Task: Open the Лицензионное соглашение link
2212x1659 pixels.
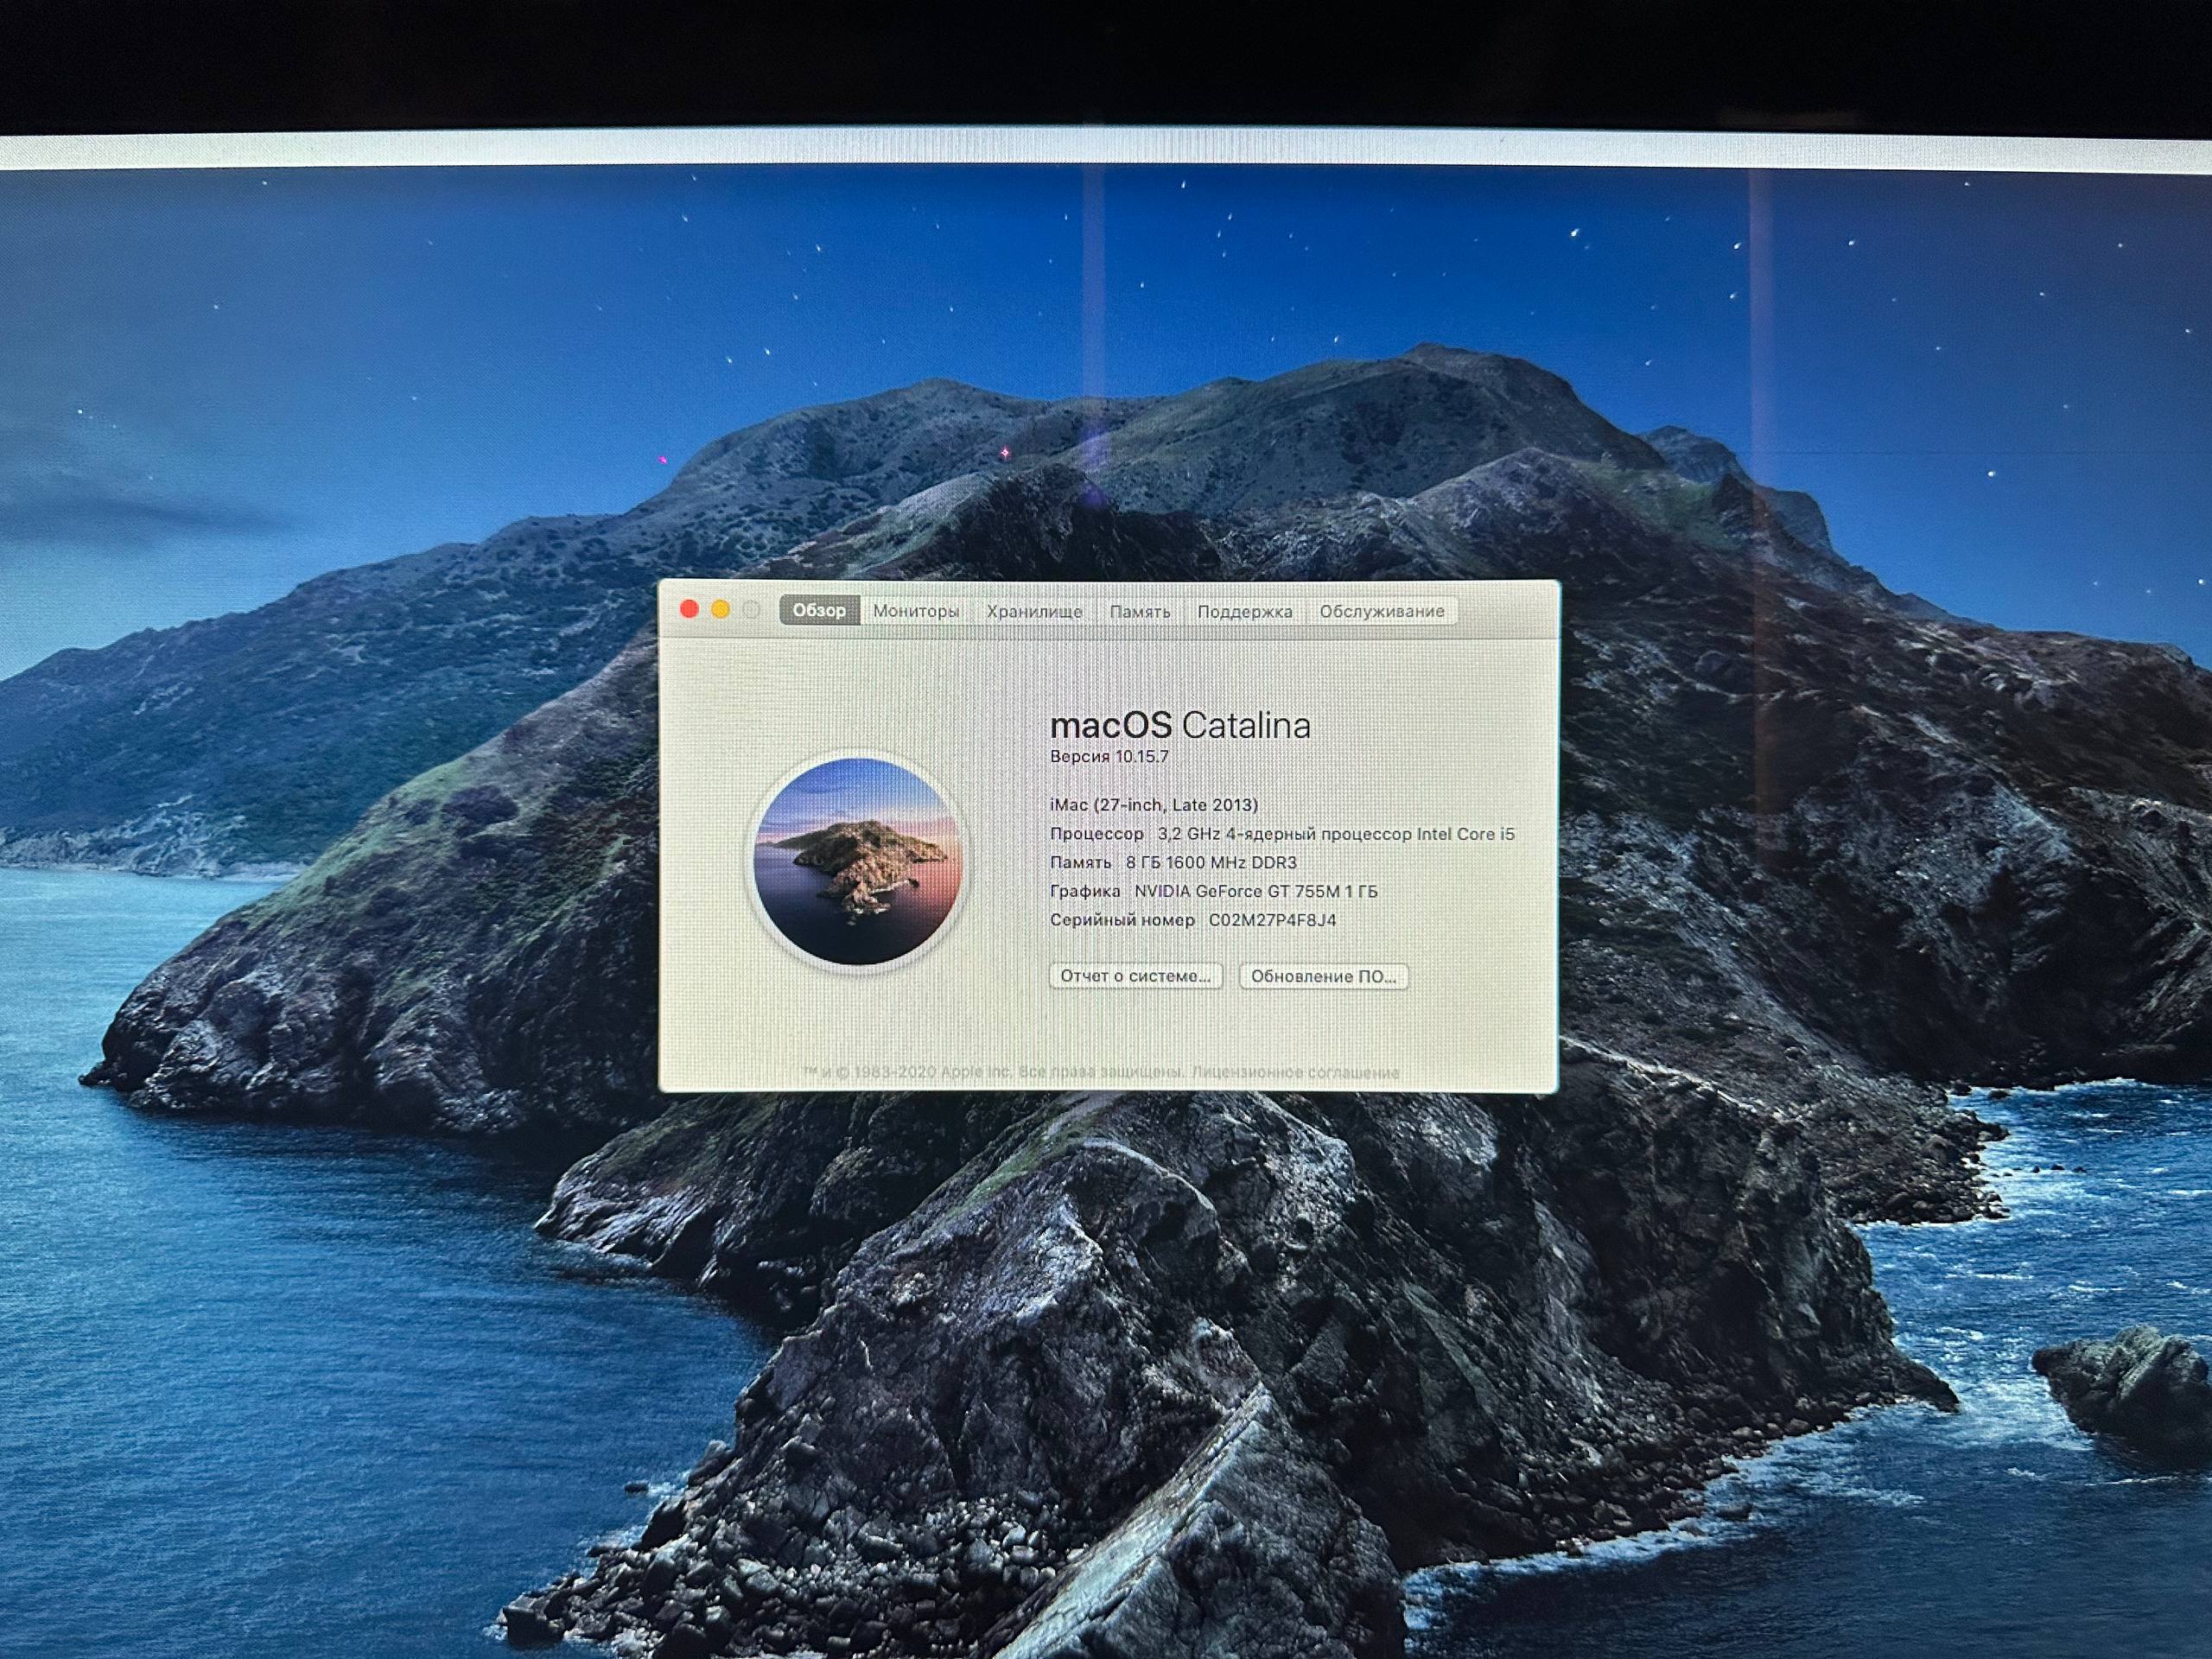Action: click(1295, 1072)
